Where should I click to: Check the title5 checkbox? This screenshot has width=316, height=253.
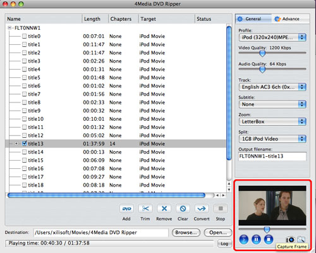(x=25, y=78)
